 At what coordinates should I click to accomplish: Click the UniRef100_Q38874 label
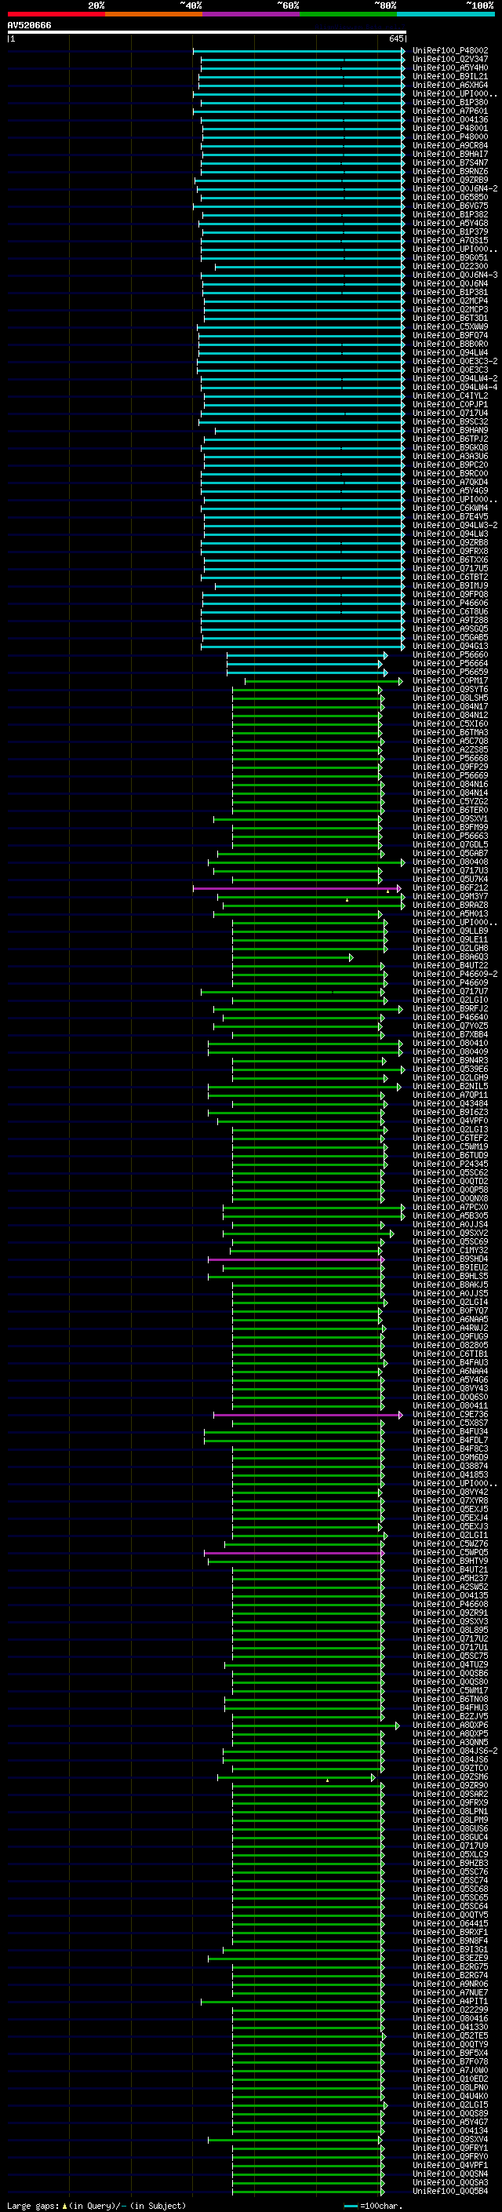point(449,1467)
